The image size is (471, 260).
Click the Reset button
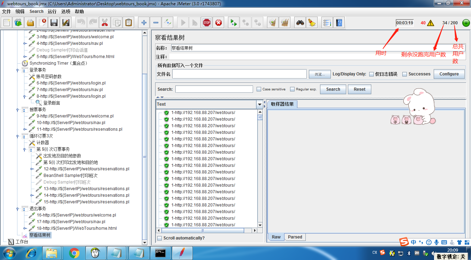(359, 89)
